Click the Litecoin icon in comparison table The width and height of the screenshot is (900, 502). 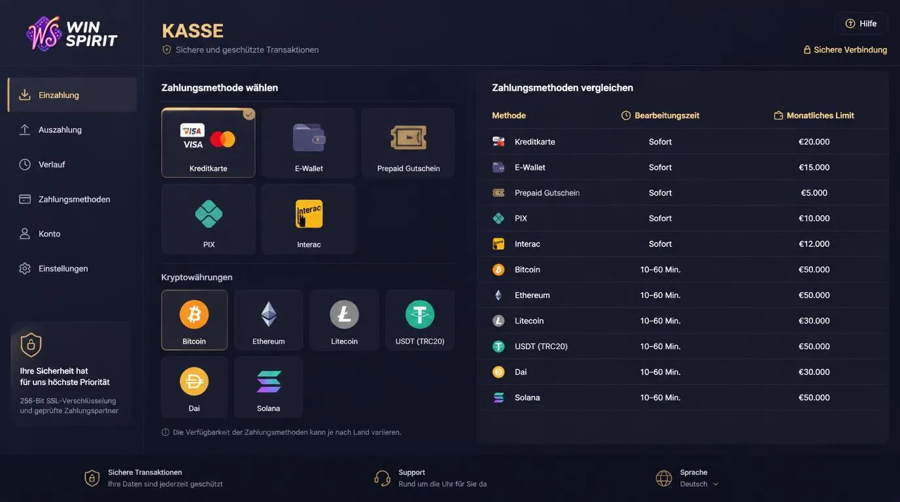498,320
